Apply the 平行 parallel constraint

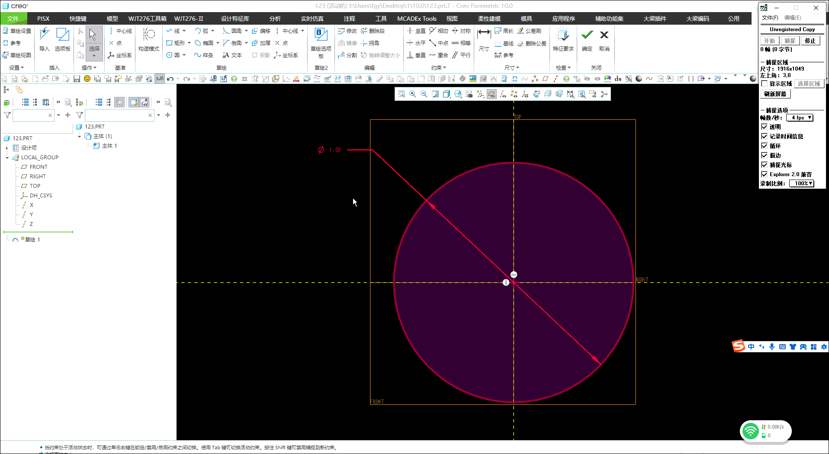(461, 55)
